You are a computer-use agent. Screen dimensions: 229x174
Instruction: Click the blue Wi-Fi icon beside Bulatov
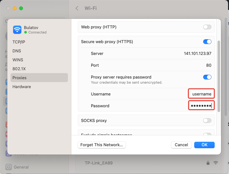17,30
